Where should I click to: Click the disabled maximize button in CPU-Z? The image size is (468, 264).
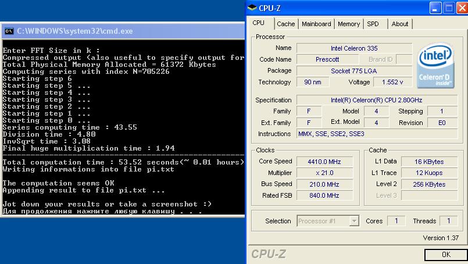(x=449, y=8)
